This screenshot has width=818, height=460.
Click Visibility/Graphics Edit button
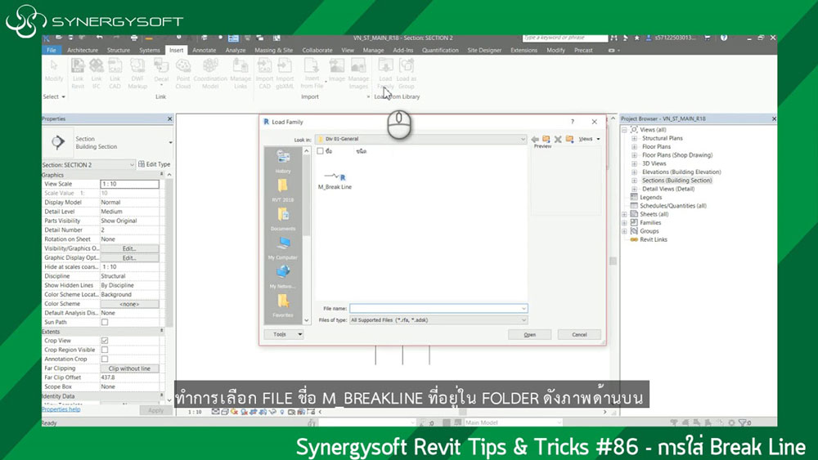coord(129,249)
